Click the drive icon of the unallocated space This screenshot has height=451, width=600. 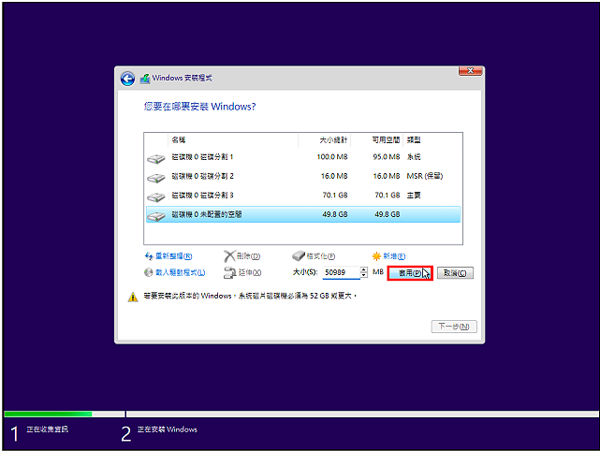[x=155, y=216]
